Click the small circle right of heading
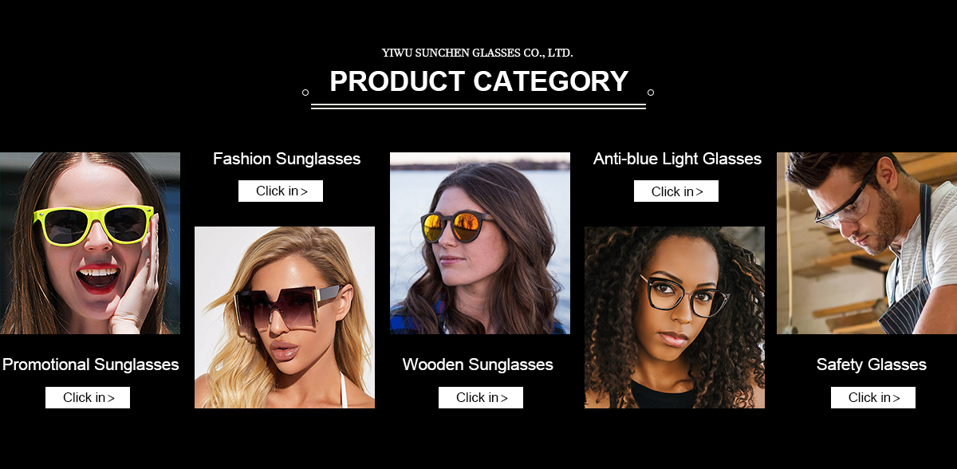This screenshot has width=957, height=469. [x=651, y=93]
